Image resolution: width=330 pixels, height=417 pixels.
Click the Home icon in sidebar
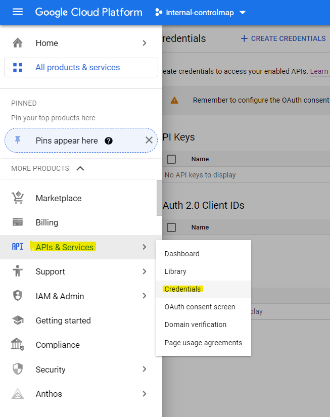click(x=18, y=43)
